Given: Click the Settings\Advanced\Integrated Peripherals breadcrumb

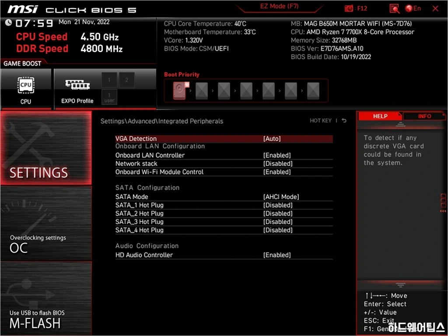Looking at the screenshot, I should [162, 121].
